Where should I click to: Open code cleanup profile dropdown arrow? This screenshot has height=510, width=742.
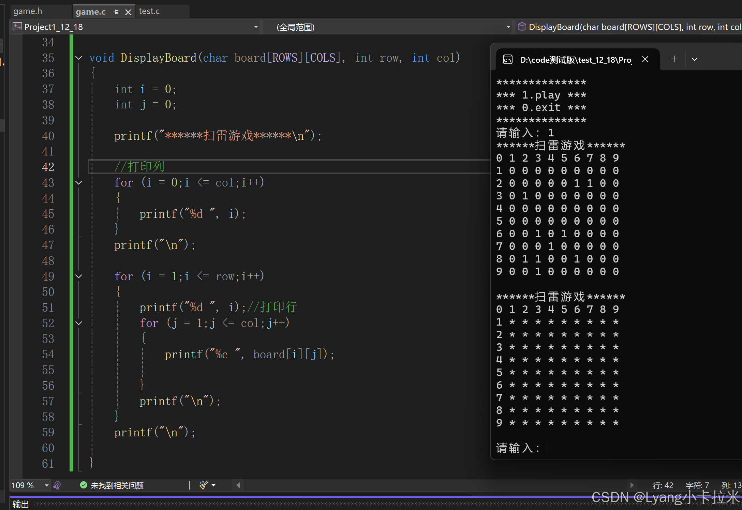pyautogui.click(x=214, y=485)
